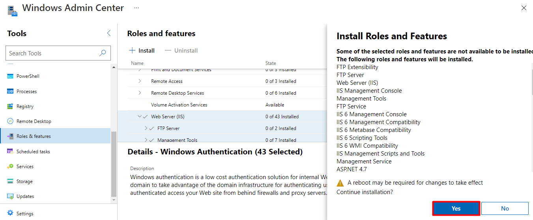533x220 pixels.
Task: Click the Services gears icon
Action: point(10,167)
